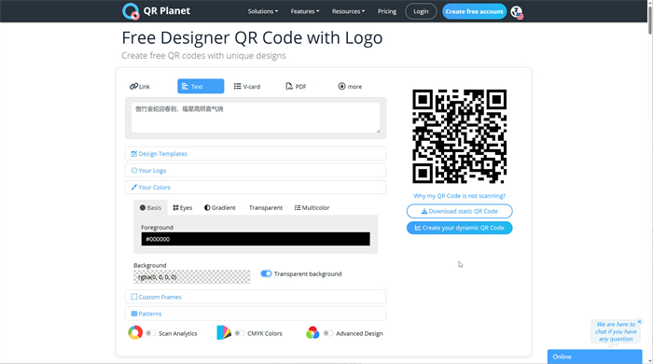
Task: Collapse the Your Colors section
Action: tap(256, 187)
